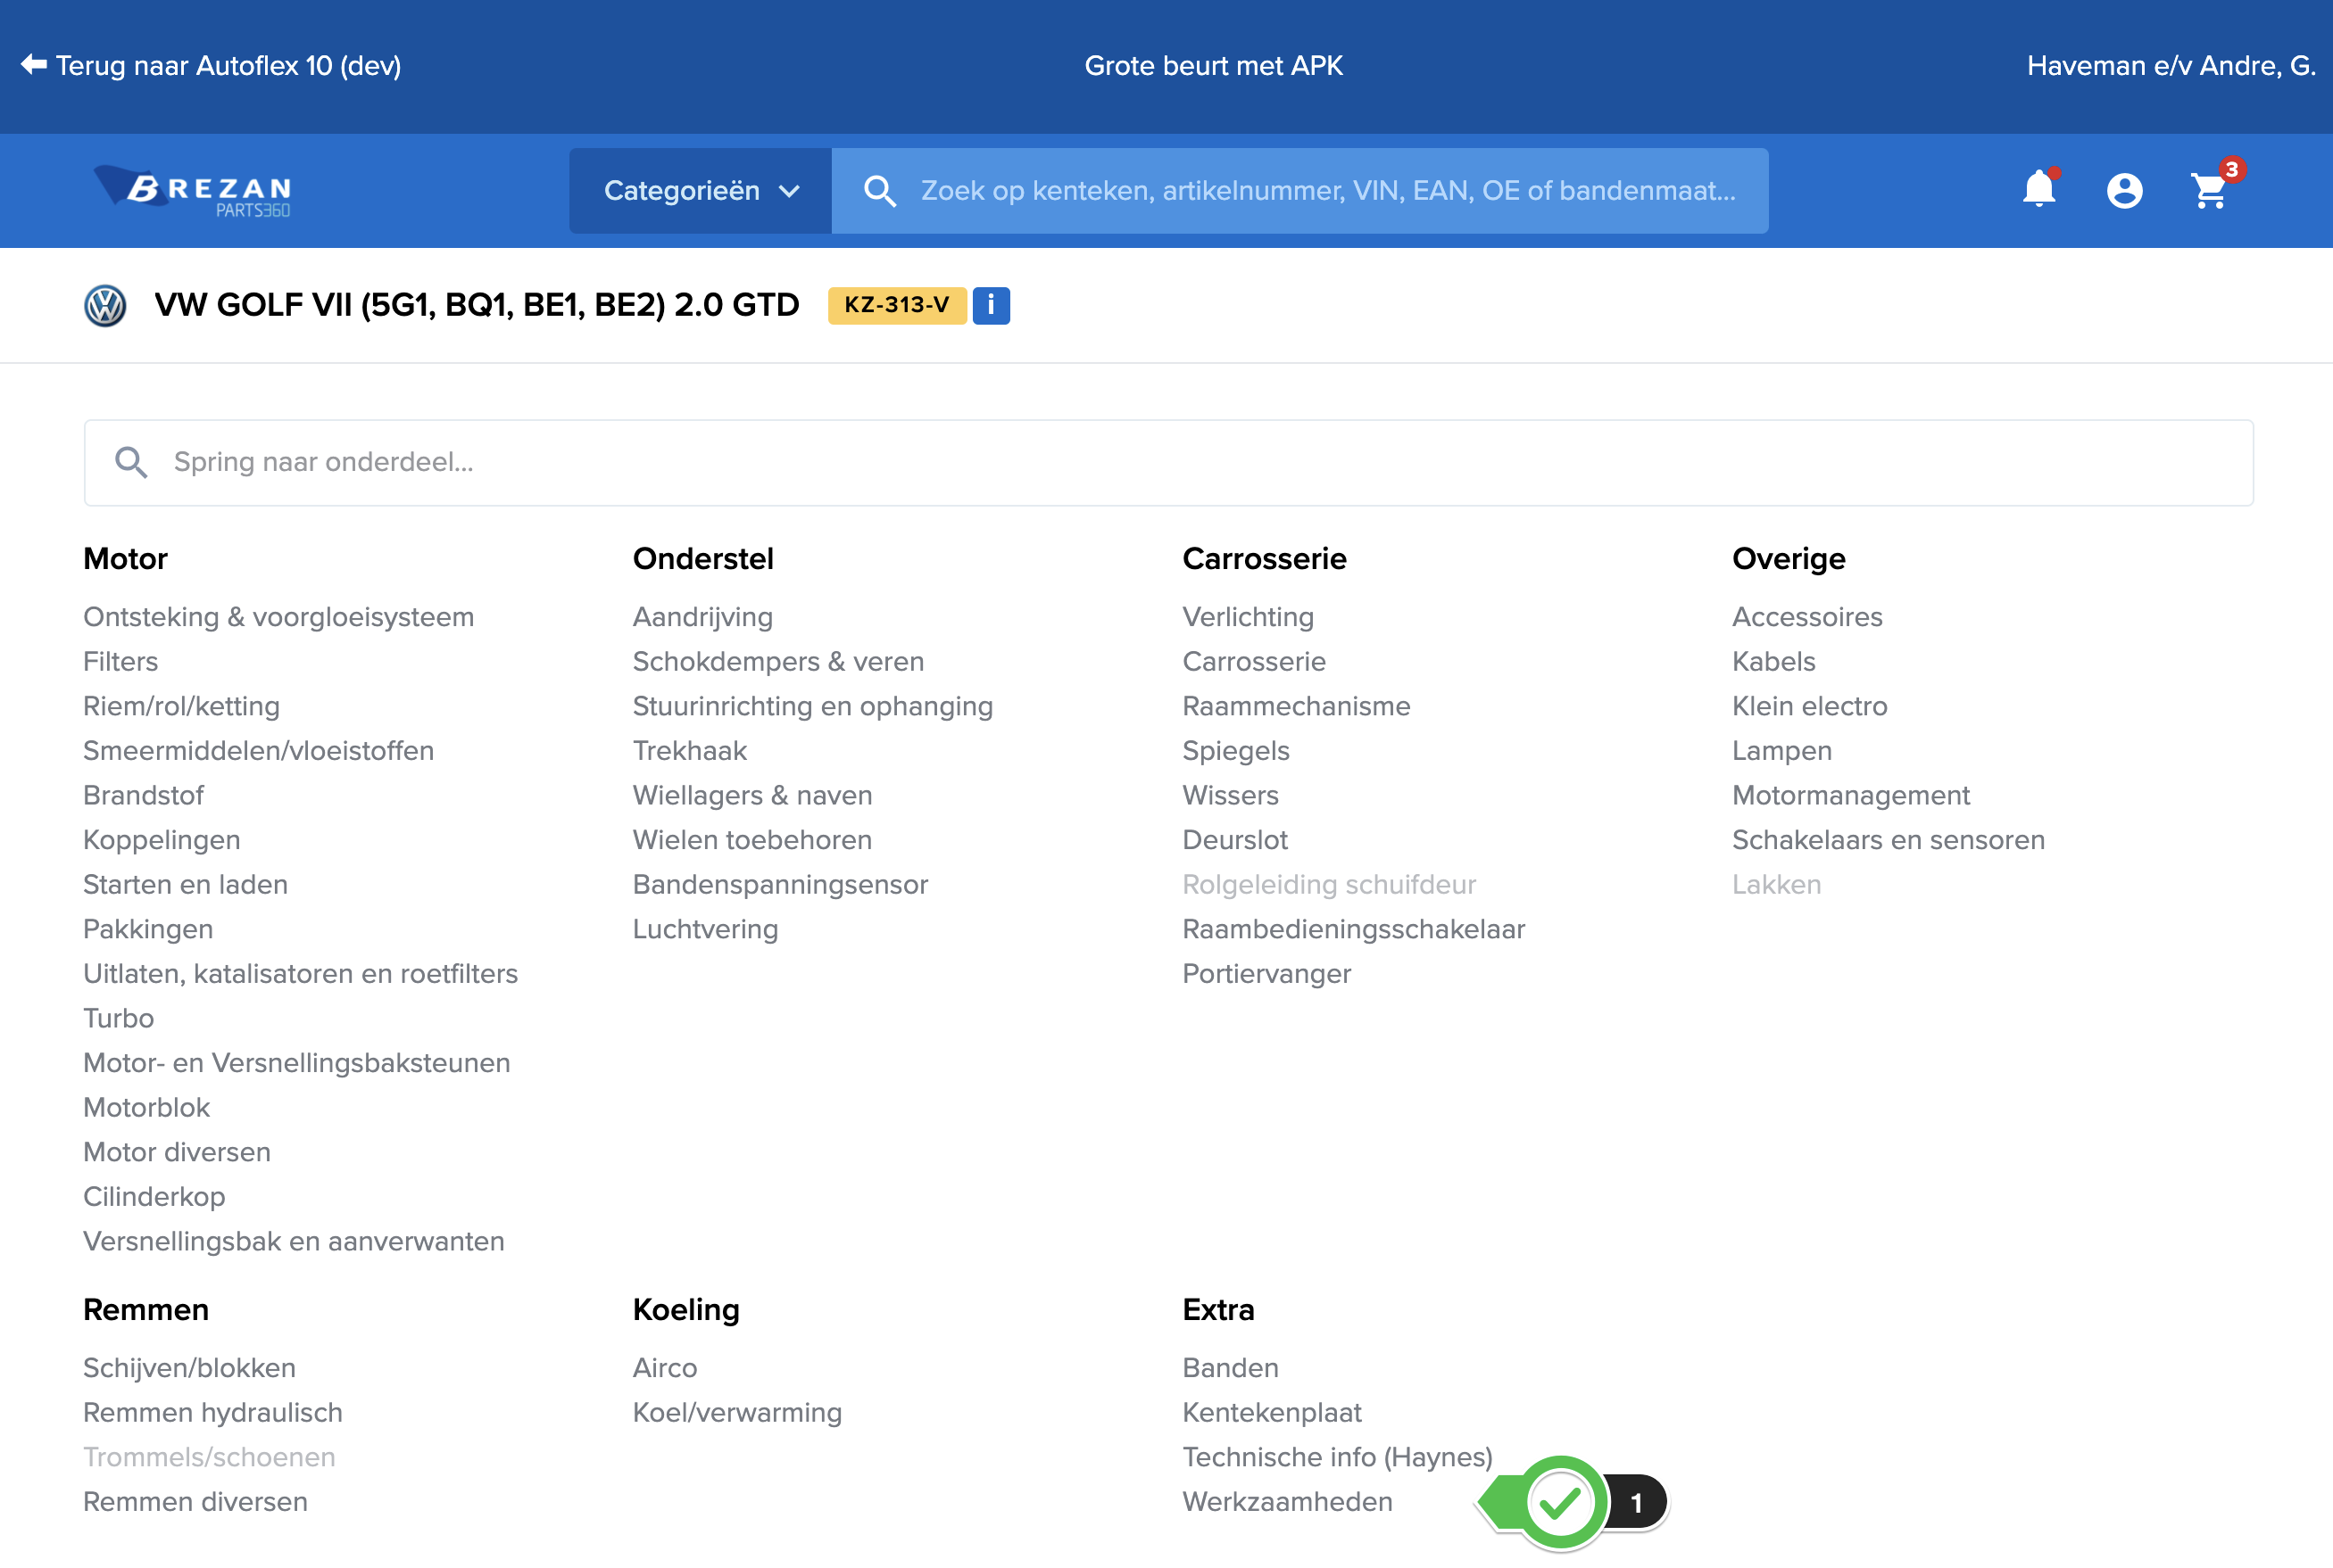Click the black counter badge showing 1

pyautogui.click(x=1636, y=1502)
